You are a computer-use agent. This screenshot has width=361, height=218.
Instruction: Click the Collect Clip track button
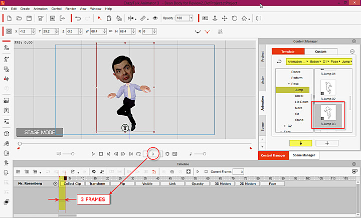tap(72, 184)
